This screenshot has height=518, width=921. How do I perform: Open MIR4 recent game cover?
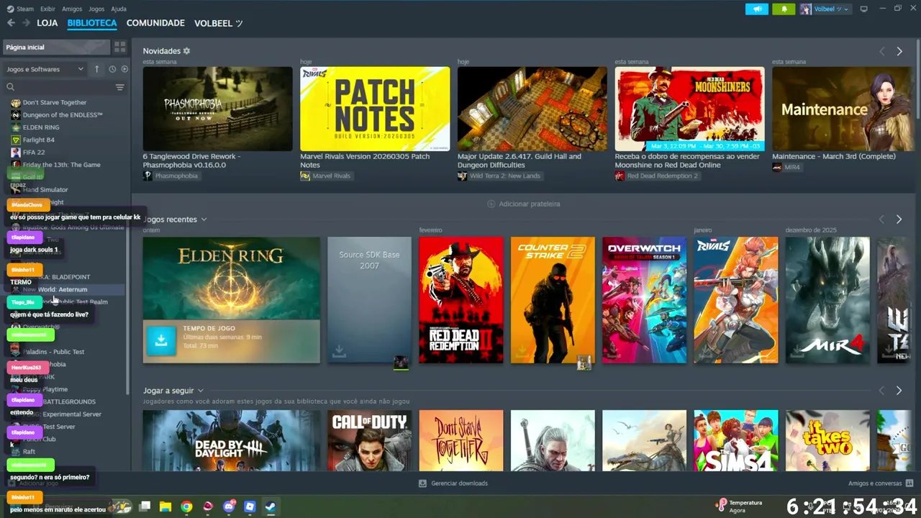coord(827,300)
